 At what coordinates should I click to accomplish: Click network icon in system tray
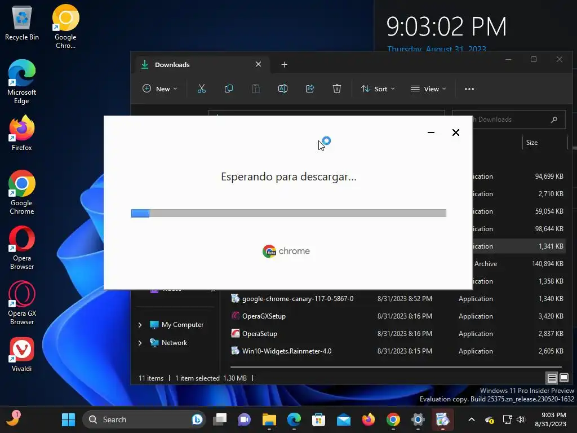tap(508, 419)
